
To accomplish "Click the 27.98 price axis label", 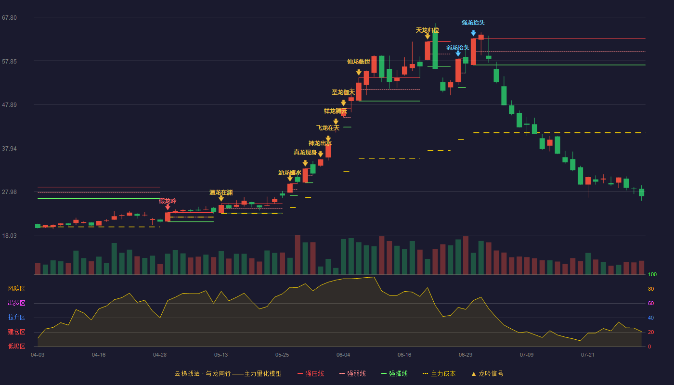I will click(x=9, y=192).
